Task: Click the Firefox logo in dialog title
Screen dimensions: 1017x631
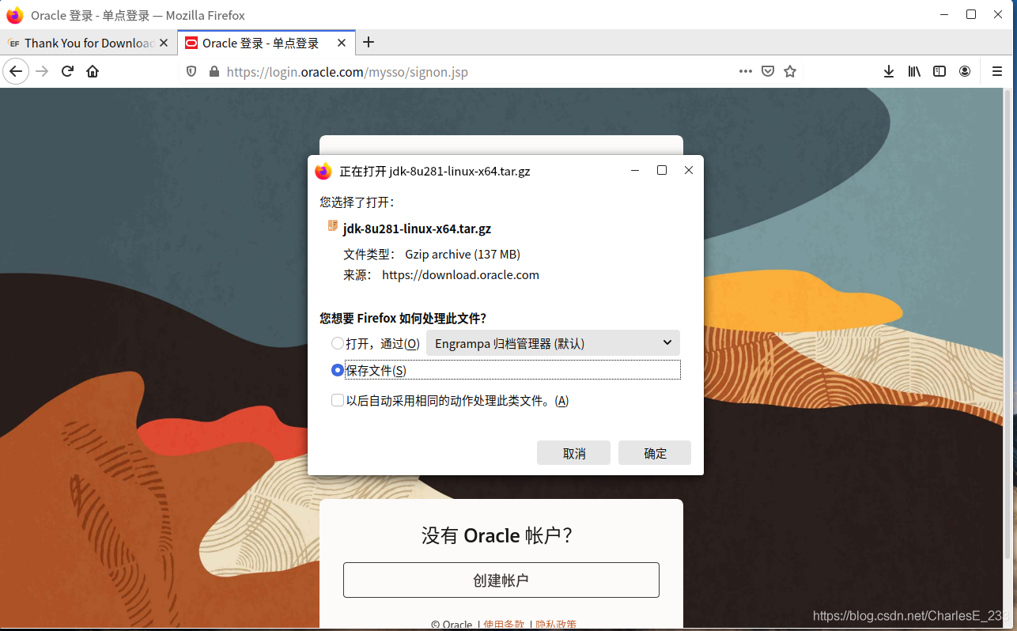Action: coord(323,171)
